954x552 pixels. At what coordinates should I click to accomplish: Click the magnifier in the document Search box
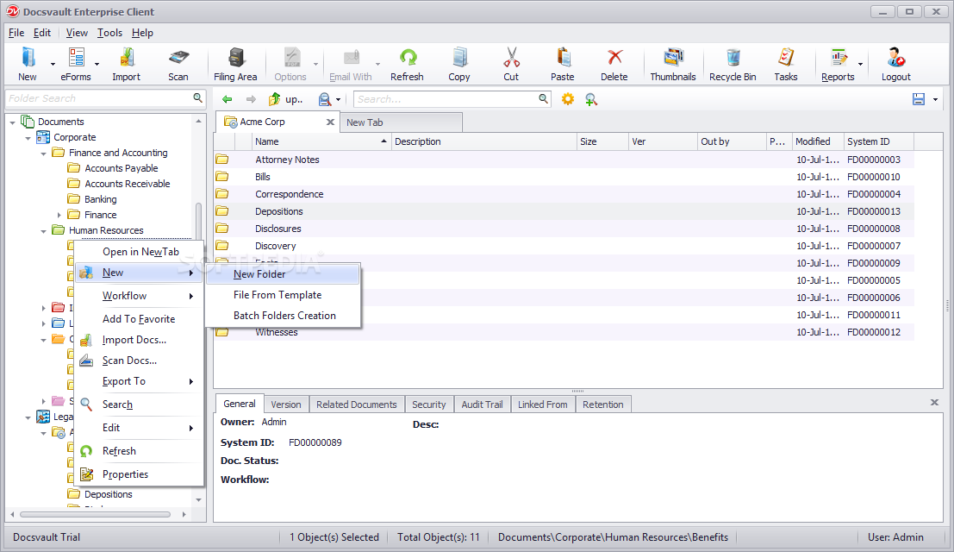click(543, 98)
